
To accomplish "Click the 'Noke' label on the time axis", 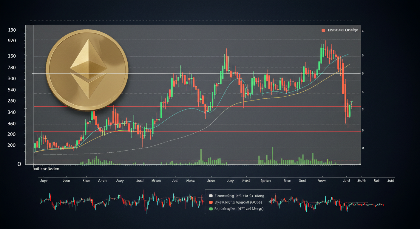I will pyautogui.click(x=190, y=181).
